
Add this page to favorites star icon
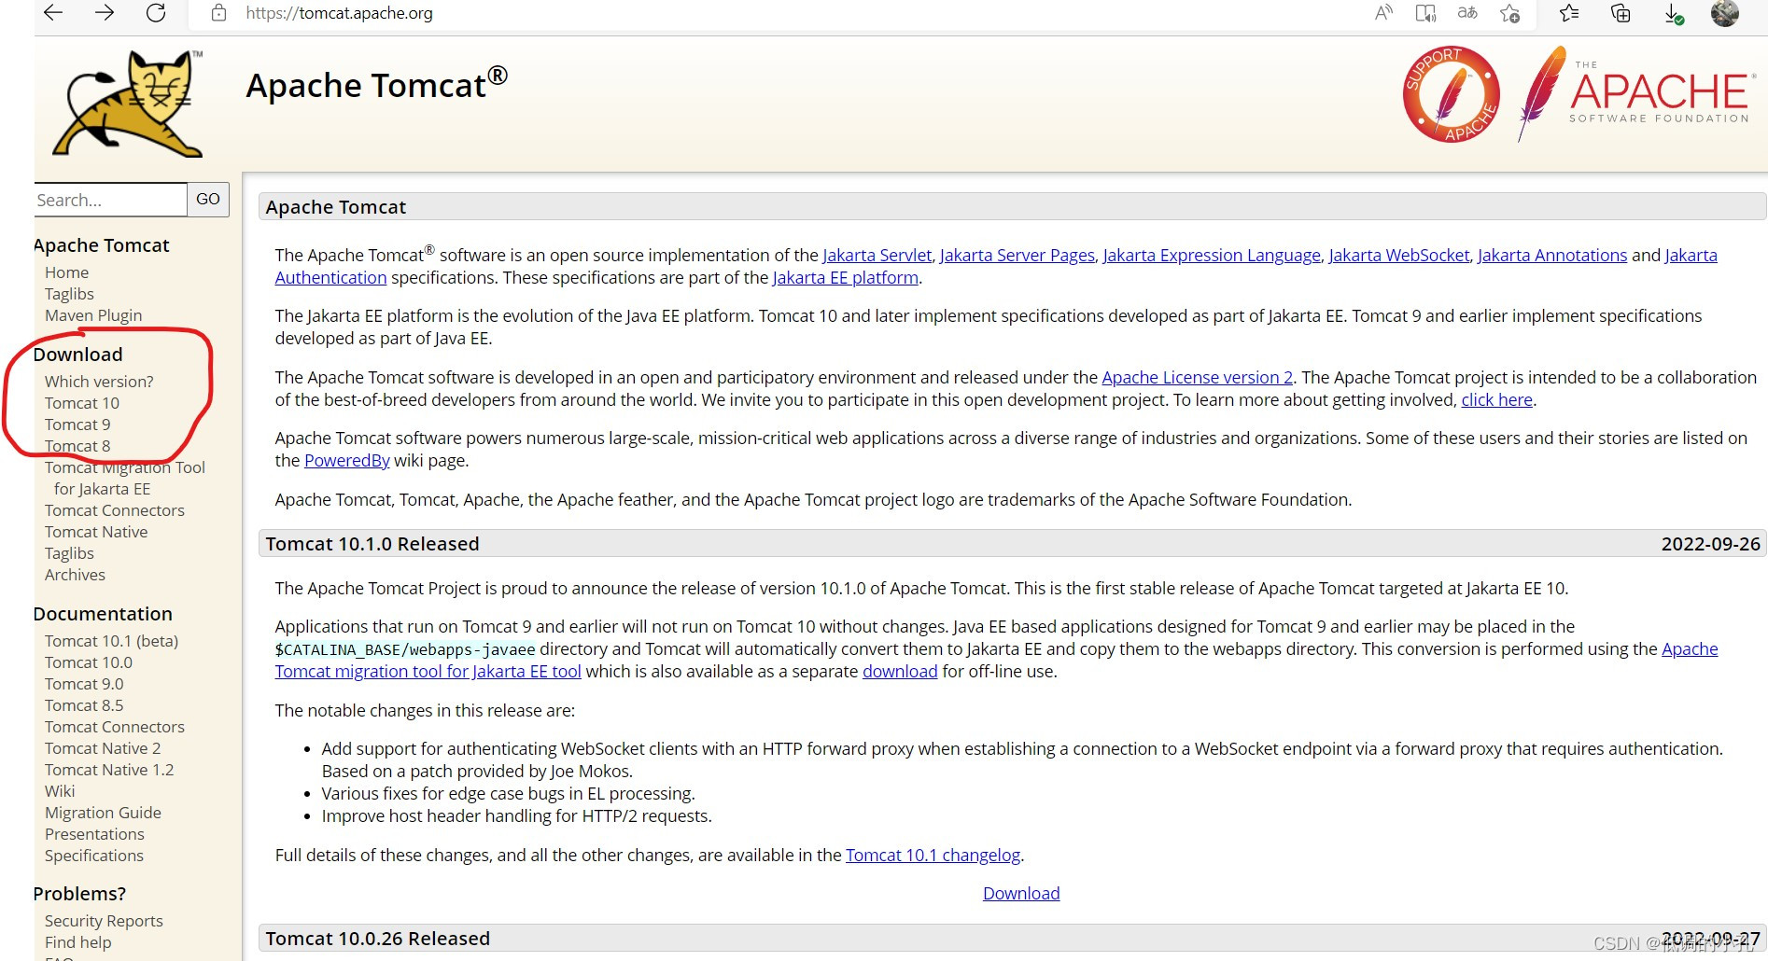pos(1509,13)
